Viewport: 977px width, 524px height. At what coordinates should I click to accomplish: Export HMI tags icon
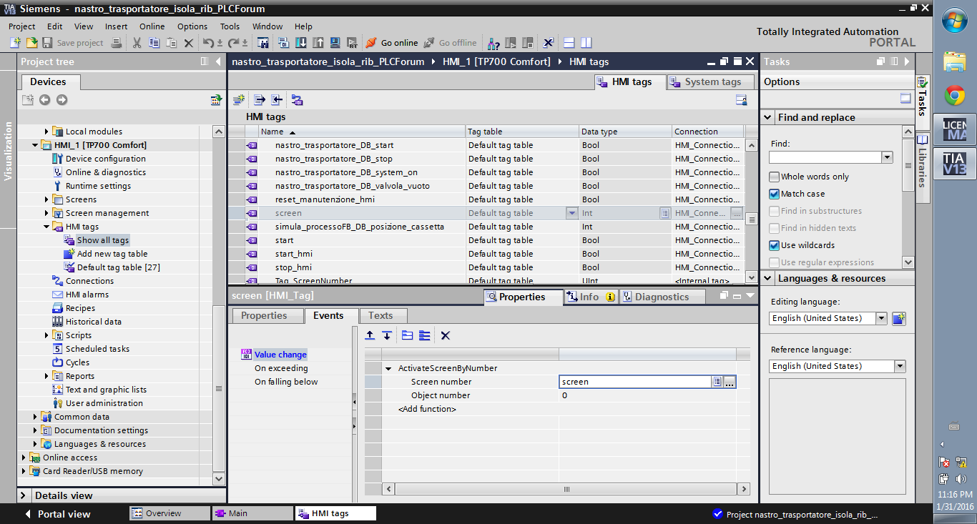(260, 100)
